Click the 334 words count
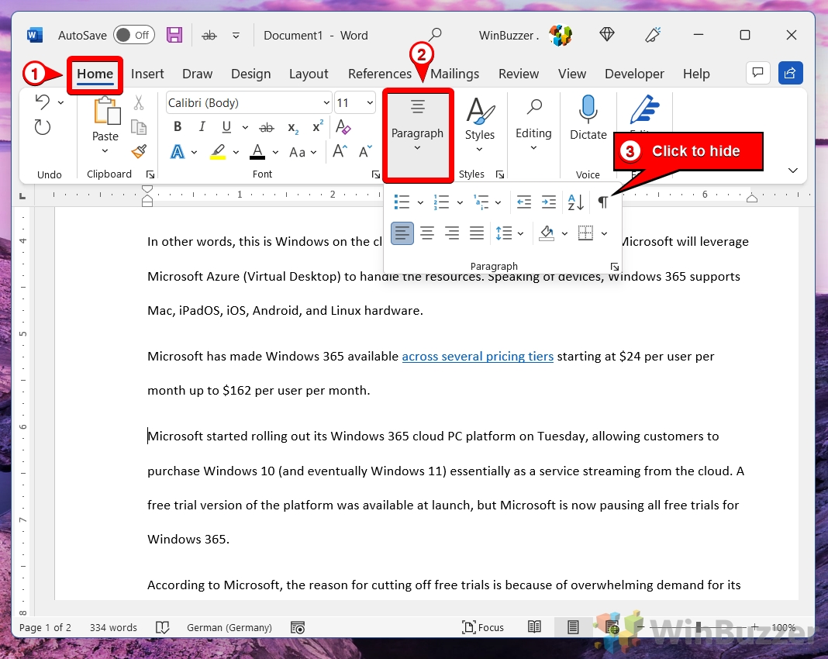The height and width of the screenshot is (659, 828). tap(113, 627)
